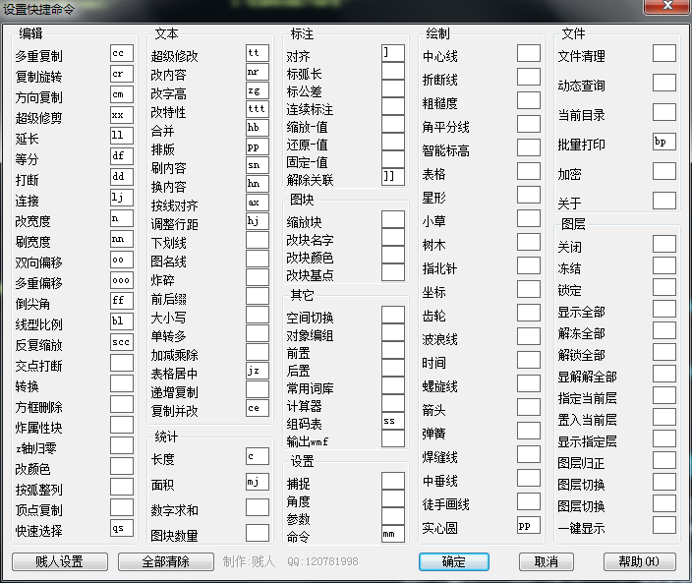Select the 捕捉 shortcut field
The height and width of the screenshot is (583, 692).
click(x=393, y=481)
